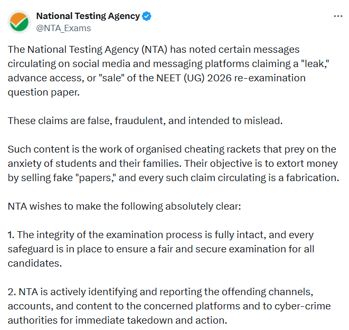
Task: Click 'NTA wishes to make the following' line
Action: 124,206
